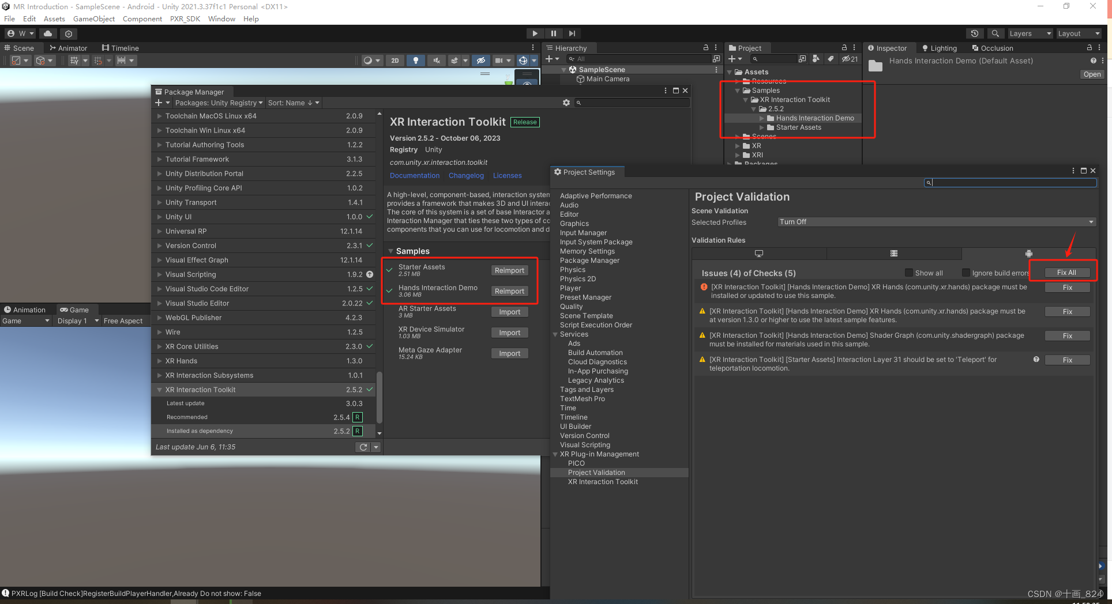Open the Window menu

click(221, 19)
